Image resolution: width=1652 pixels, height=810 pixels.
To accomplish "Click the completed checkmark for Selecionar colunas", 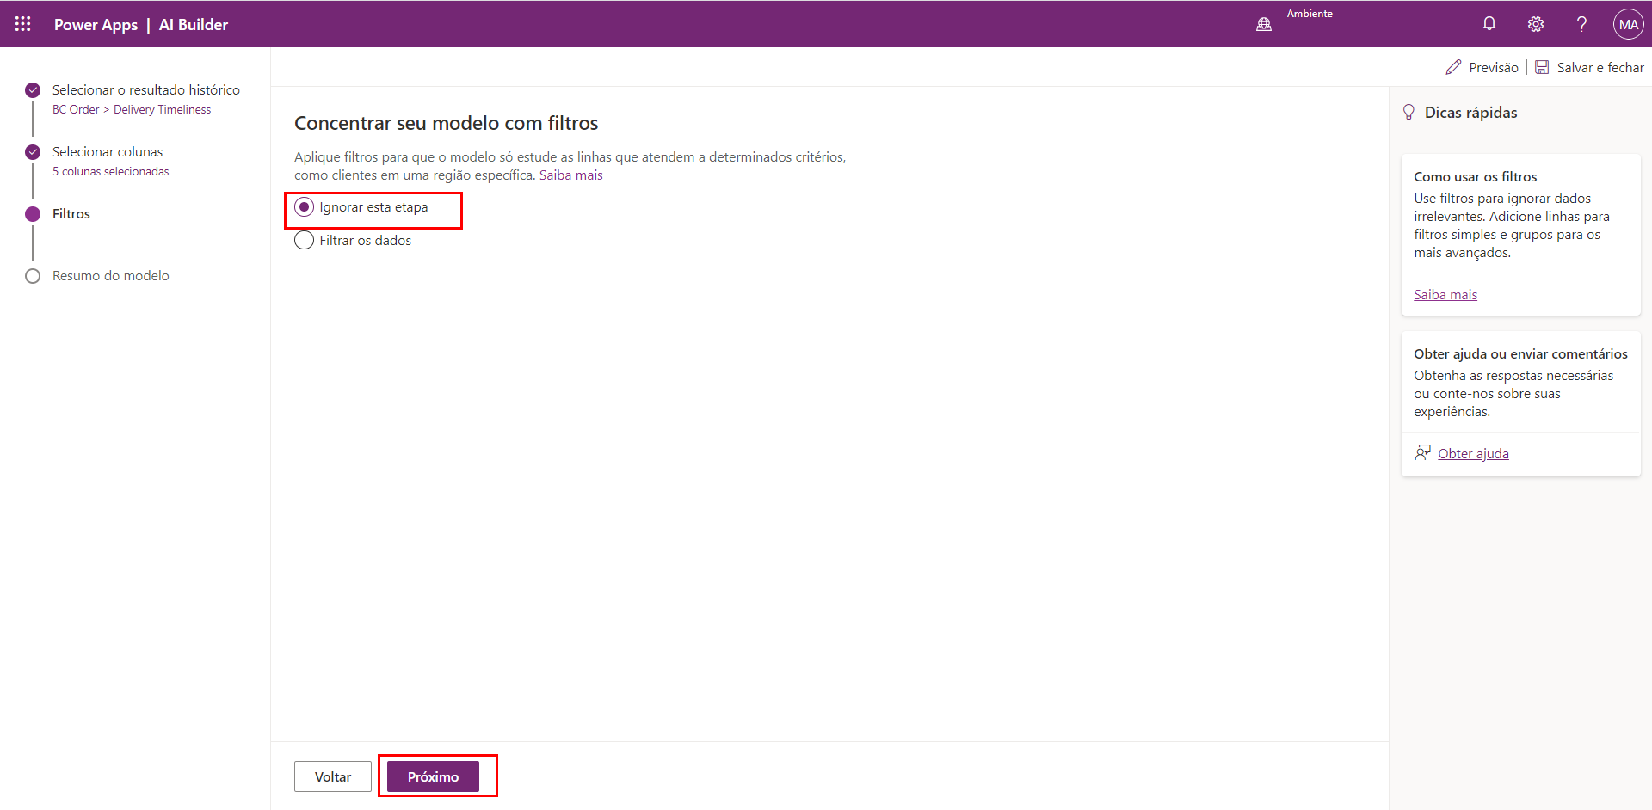I will 33,152.
